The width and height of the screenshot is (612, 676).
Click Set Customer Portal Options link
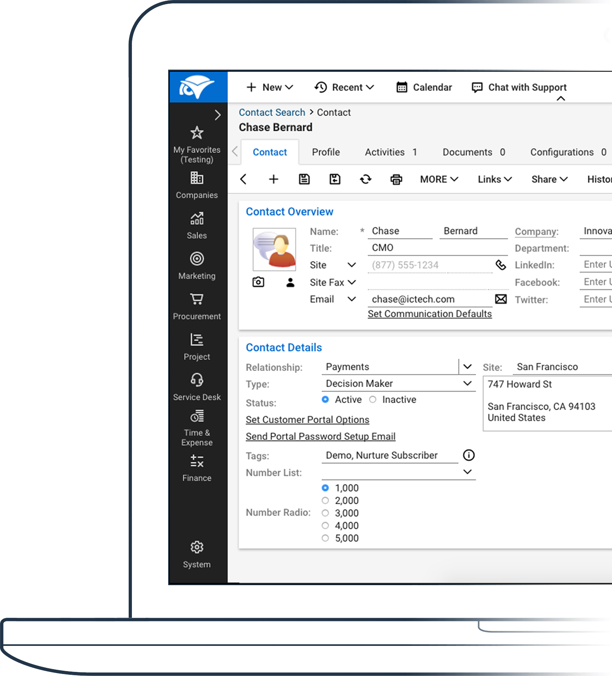(307, 419)
